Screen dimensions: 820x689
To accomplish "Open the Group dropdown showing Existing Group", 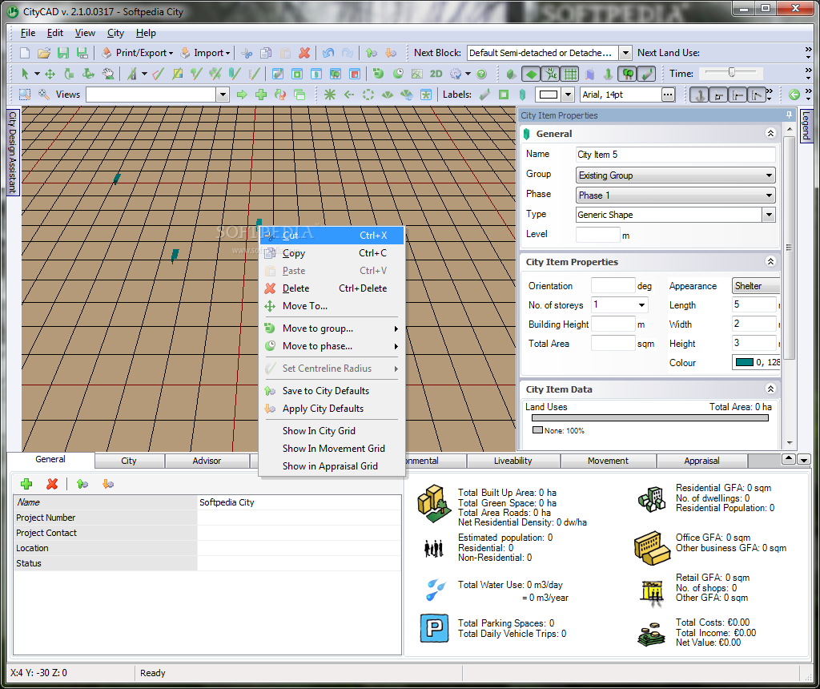I will tap(675, 175).
